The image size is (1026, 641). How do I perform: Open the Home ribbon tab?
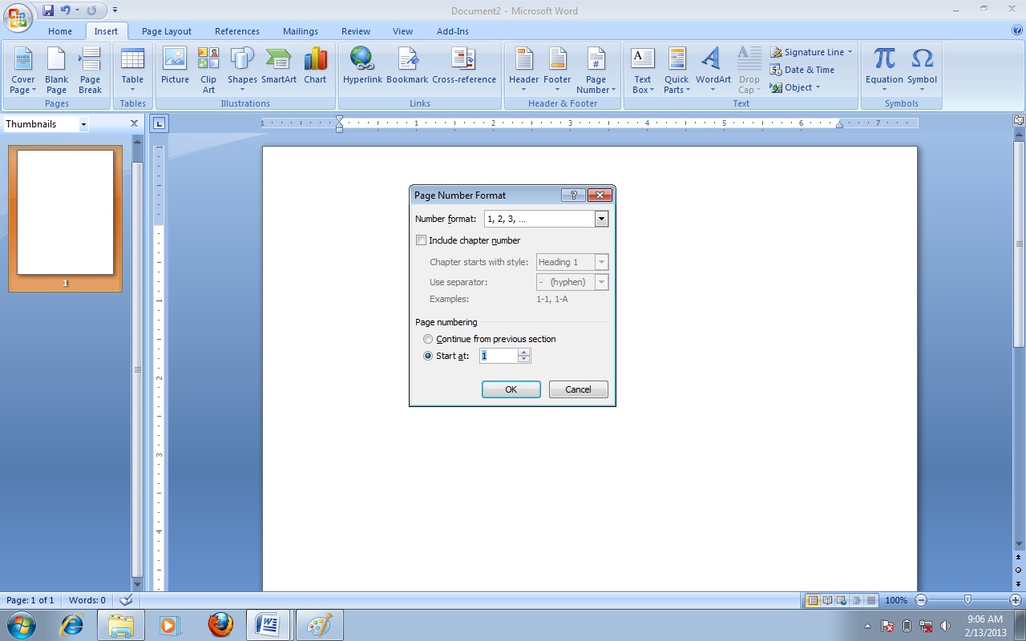pyautogui.click(x=60, y=31)
